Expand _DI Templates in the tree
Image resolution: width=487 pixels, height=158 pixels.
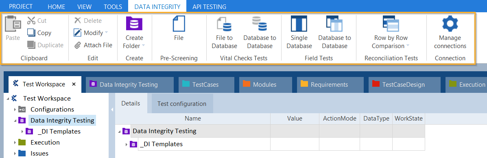[x=22, y=132]
